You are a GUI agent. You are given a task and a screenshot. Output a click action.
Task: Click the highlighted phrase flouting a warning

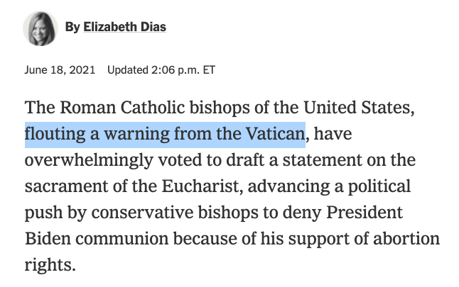pos(97,134)
